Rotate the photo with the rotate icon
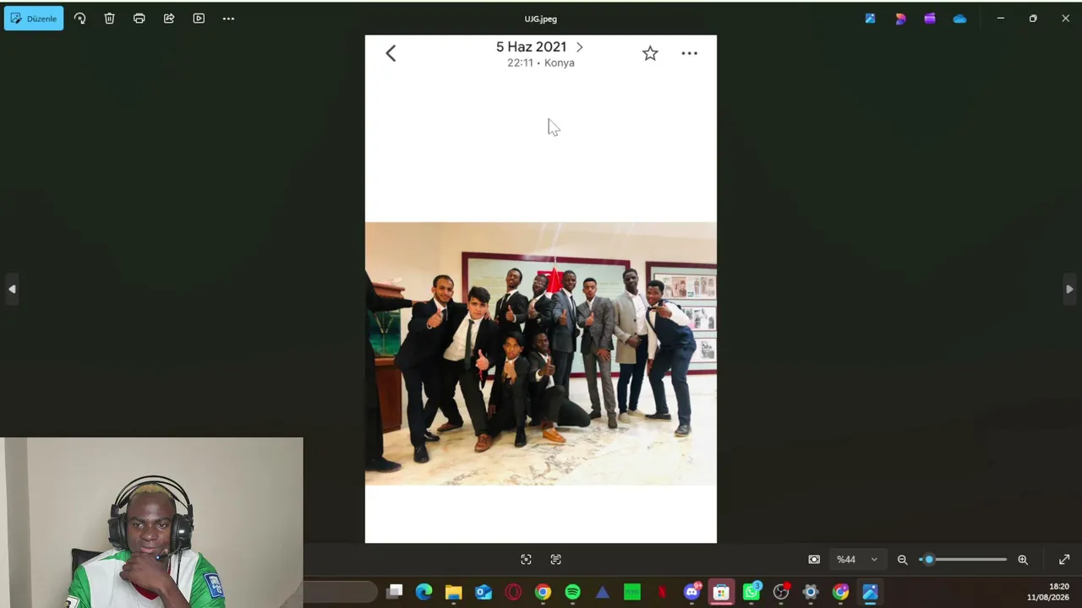Image resolution: width=1082 pixels, height=608 pixels. (79, 19)
